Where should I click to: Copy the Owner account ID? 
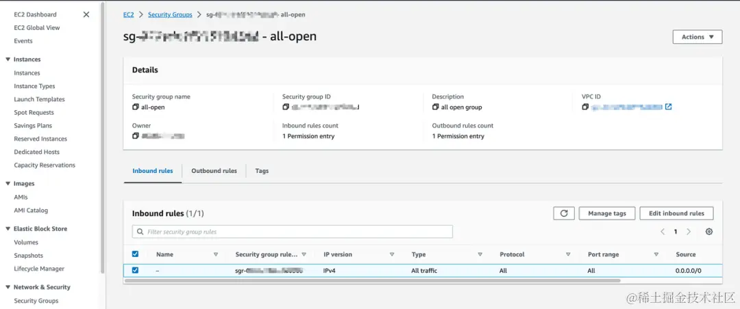coord(136,135)
